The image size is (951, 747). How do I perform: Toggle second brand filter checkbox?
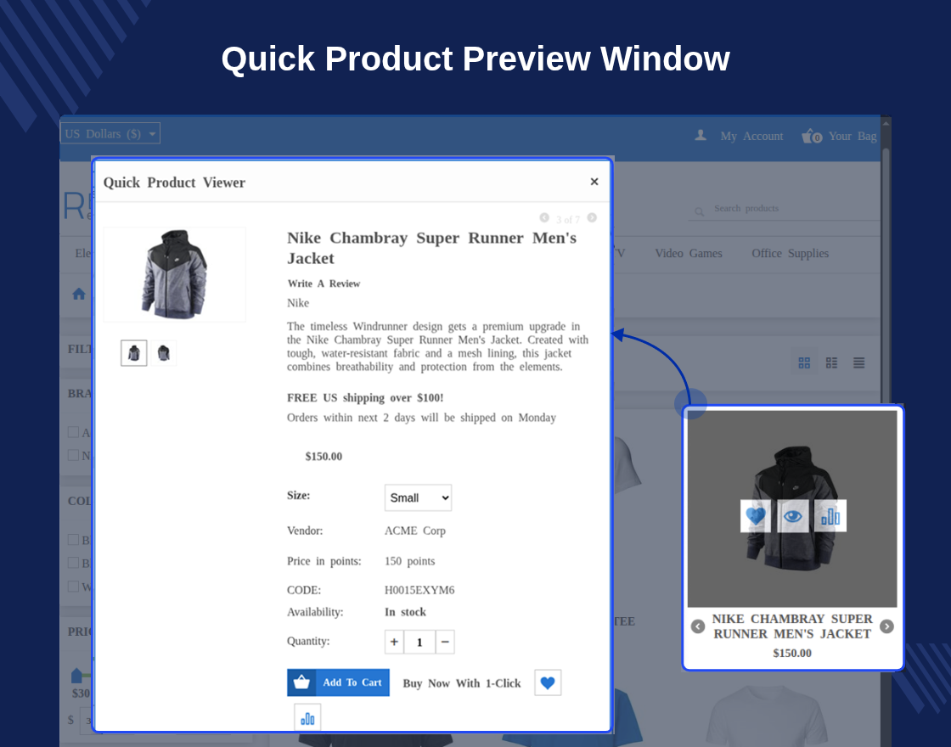[73, 455]
